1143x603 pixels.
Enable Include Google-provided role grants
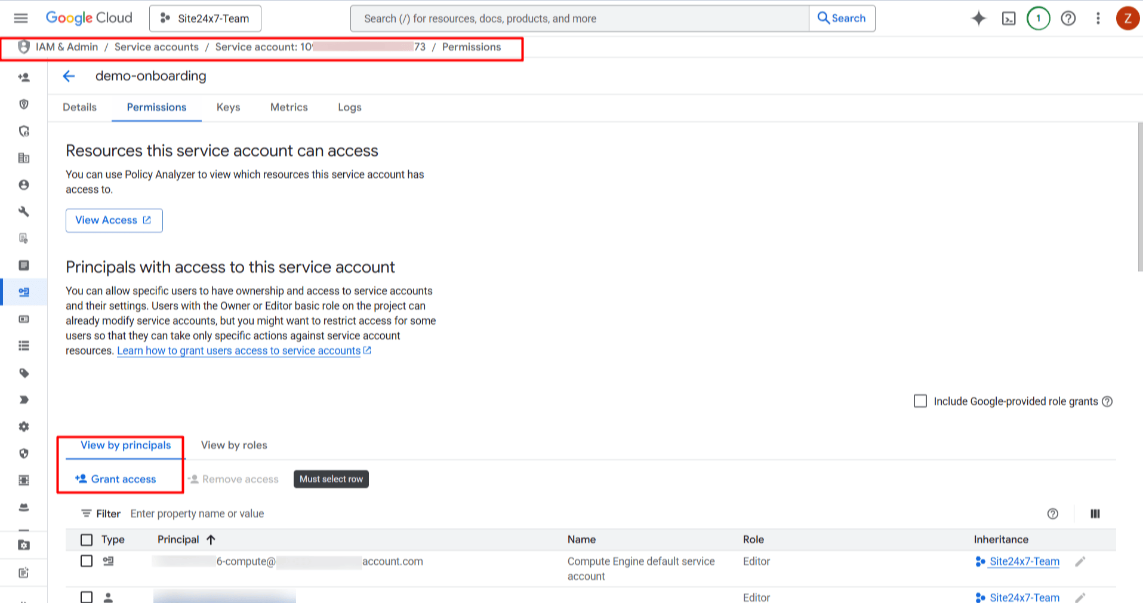920,401
